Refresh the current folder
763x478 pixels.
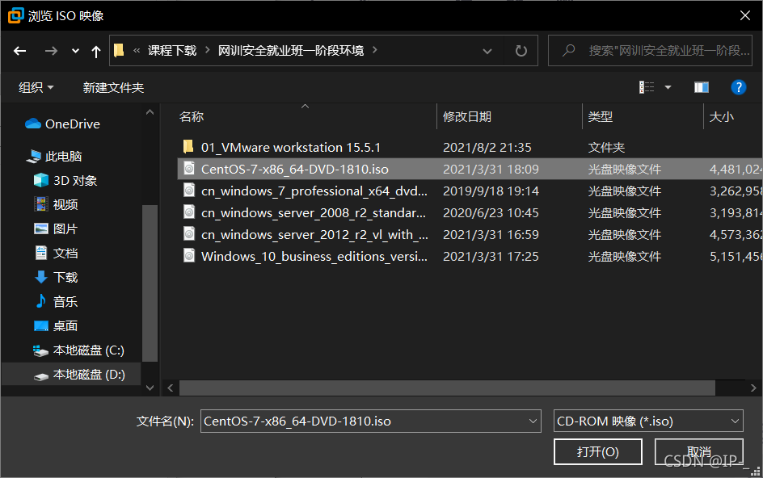tap(521, 51)
